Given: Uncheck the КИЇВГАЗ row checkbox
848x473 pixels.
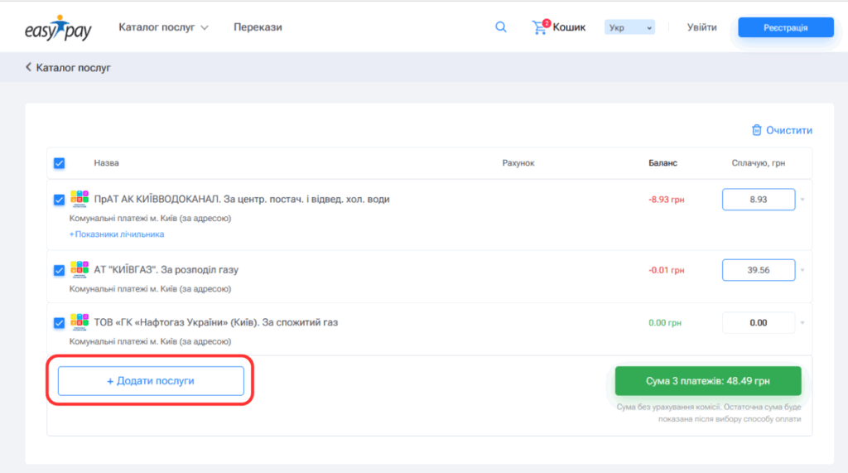Looking at the screenshot, I should coord(60,270).
